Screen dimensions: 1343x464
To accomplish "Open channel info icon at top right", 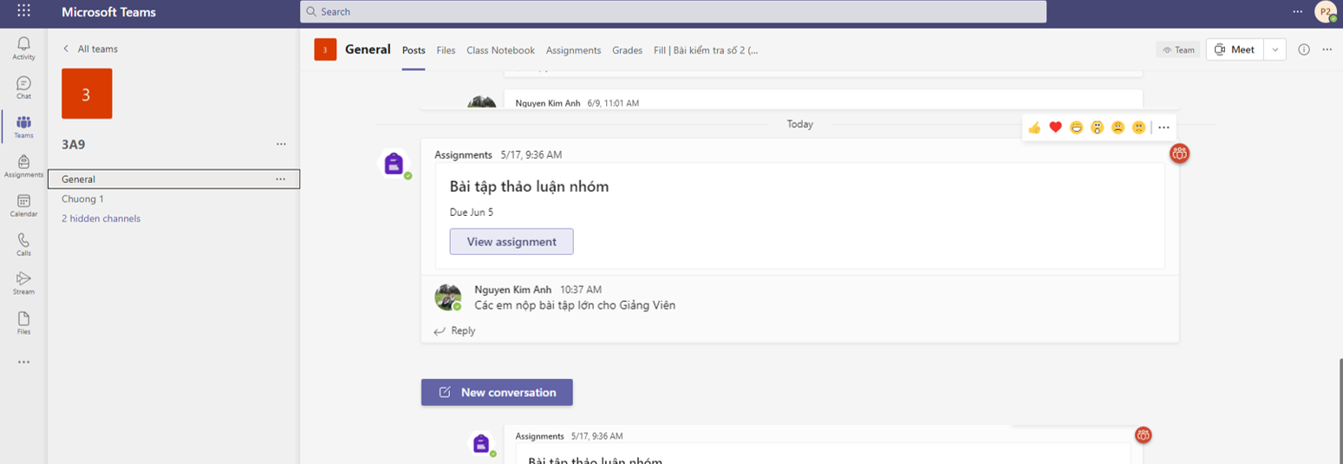I will point(1304,49).
